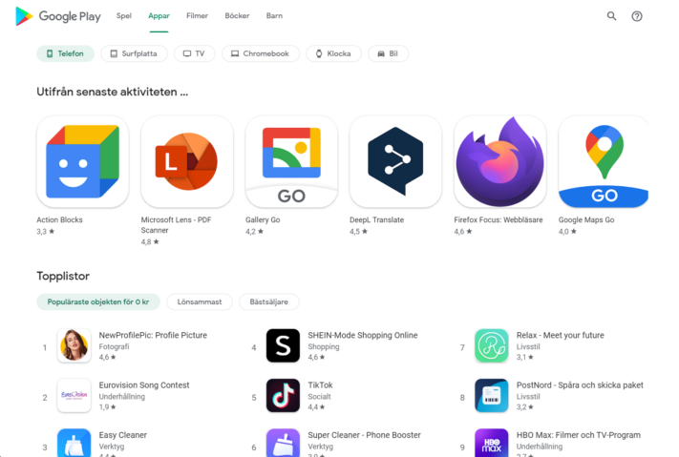This screenshot has width=679, height=457.
Task: Switch to the Filmer tab
Action: (x=197, y=16)
